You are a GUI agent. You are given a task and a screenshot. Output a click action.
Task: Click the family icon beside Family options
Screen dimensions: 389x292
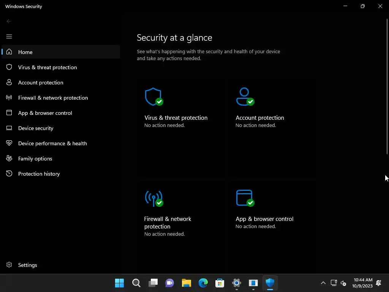tap(9, 159)
